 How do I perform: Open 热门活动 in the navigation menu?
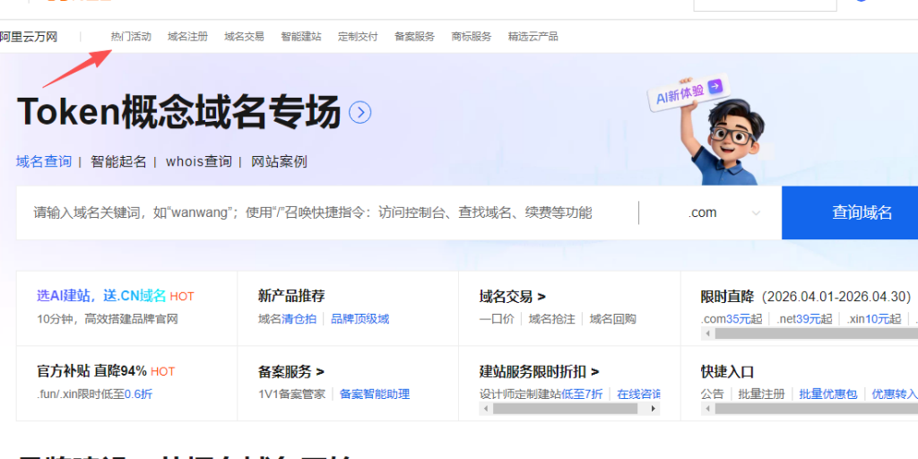[x=131, y=37]
